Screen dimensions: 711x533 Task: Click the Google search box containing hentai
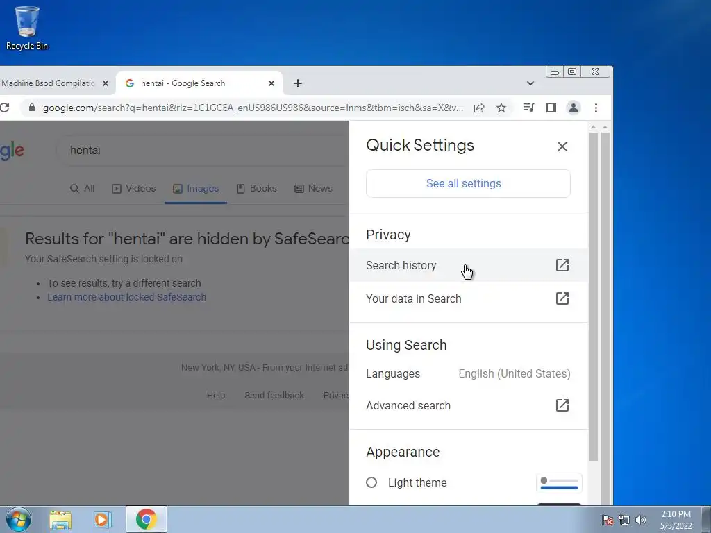204,150
